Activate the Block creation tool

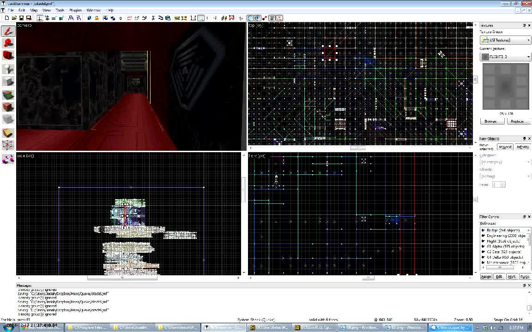(7, 82)
